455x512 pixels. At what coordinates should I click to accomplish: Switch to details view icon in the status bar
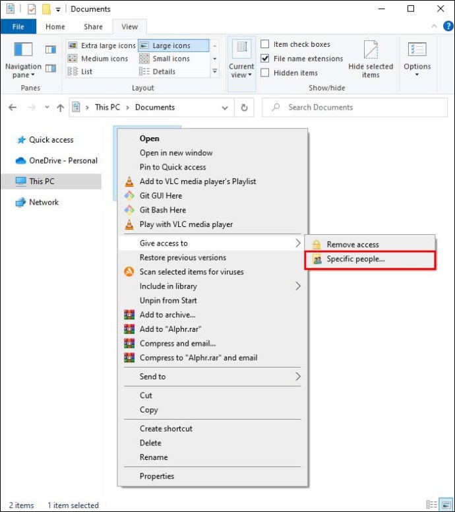(x=431, y=505)
